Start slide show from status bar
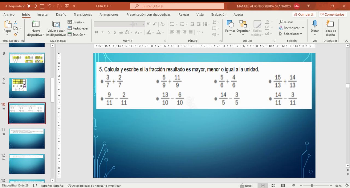The height and width of the screenshot is (188, 350). (293, 186)
